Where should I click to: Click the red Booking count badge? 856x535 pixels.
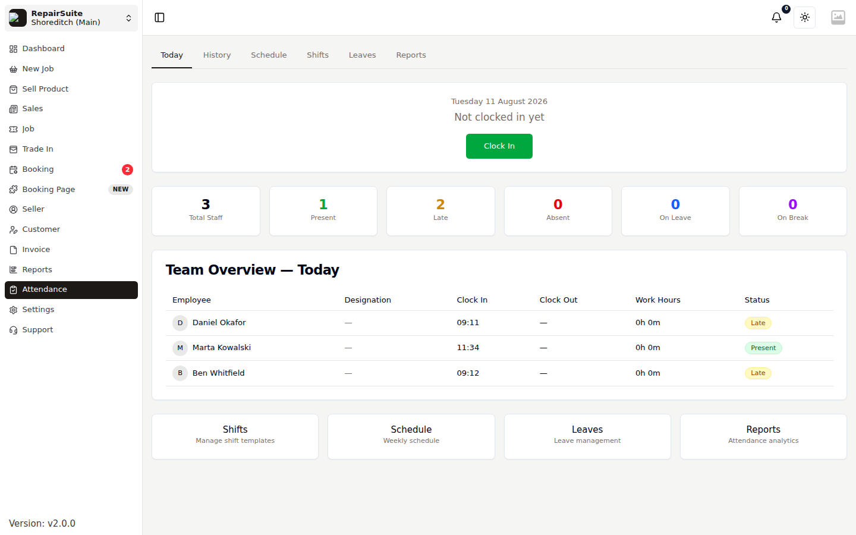pyautogui.click(x=127, y=169)
